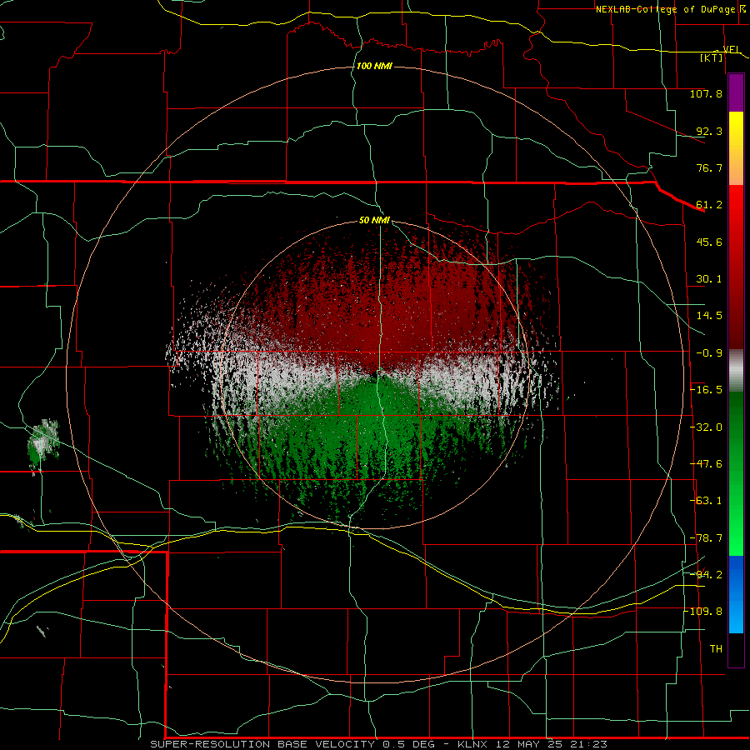Click the radar site at the velocity couplet center
The height and width of the screenshot is (750, 750).
(374, 374)
